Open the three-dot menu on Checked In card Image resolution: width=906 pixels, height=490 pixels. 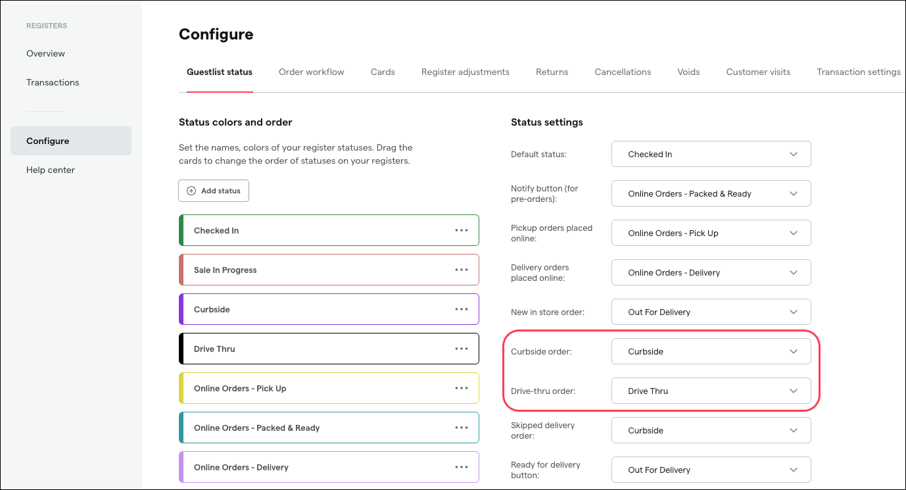(462, 230)
